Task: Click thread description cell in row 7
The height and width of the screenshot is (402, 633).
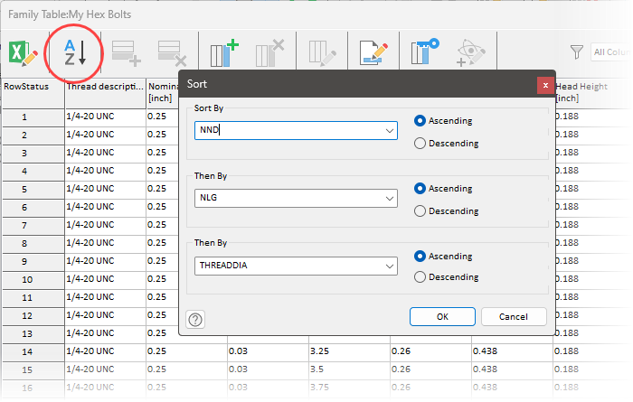Action: click(106, 225)
